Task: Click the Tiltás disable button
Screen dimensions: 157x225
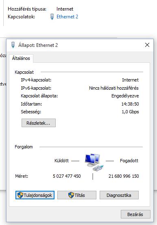Action: (x=77, y=195)
